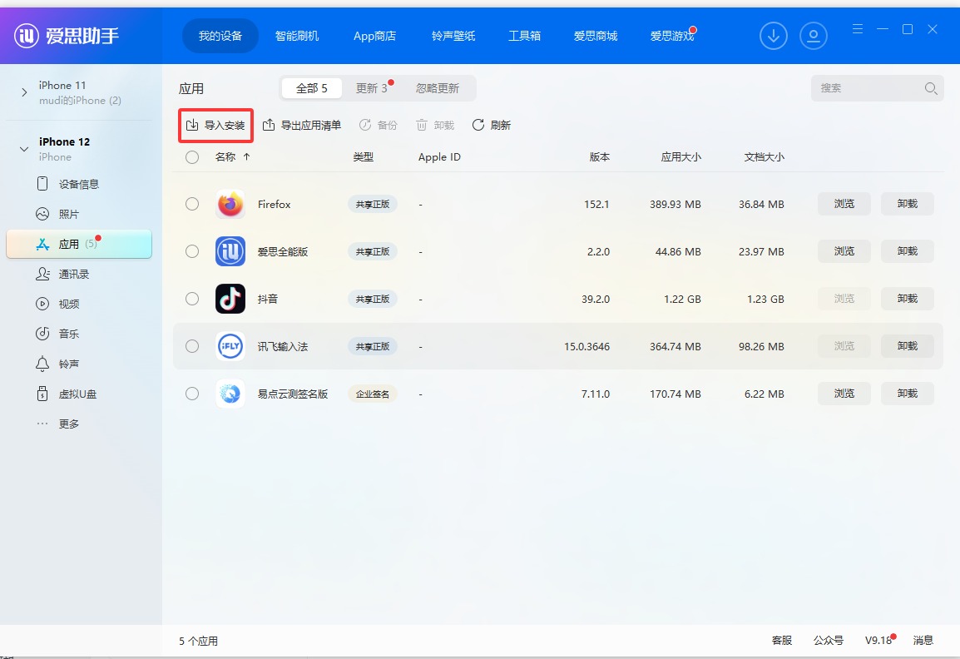Toggle the select-all checkbox in header
The image size is (960, 659).
192,156
